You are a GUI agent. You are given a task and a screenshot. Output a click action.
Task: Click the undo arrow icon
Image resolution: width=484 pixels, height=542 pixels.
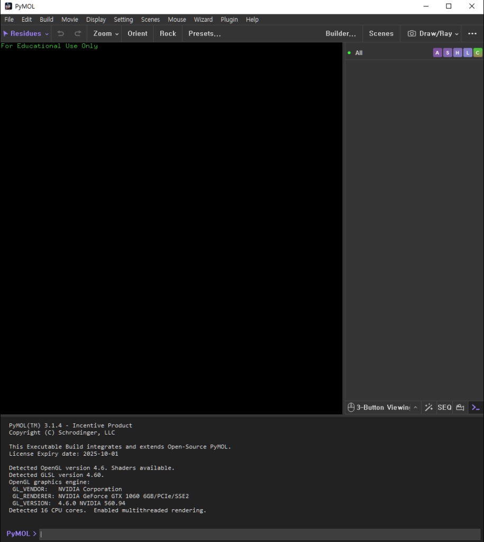(61, 33)
